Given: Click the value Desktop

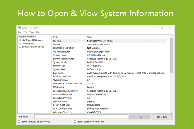Looking at the screenshot, I should point(91,102).
